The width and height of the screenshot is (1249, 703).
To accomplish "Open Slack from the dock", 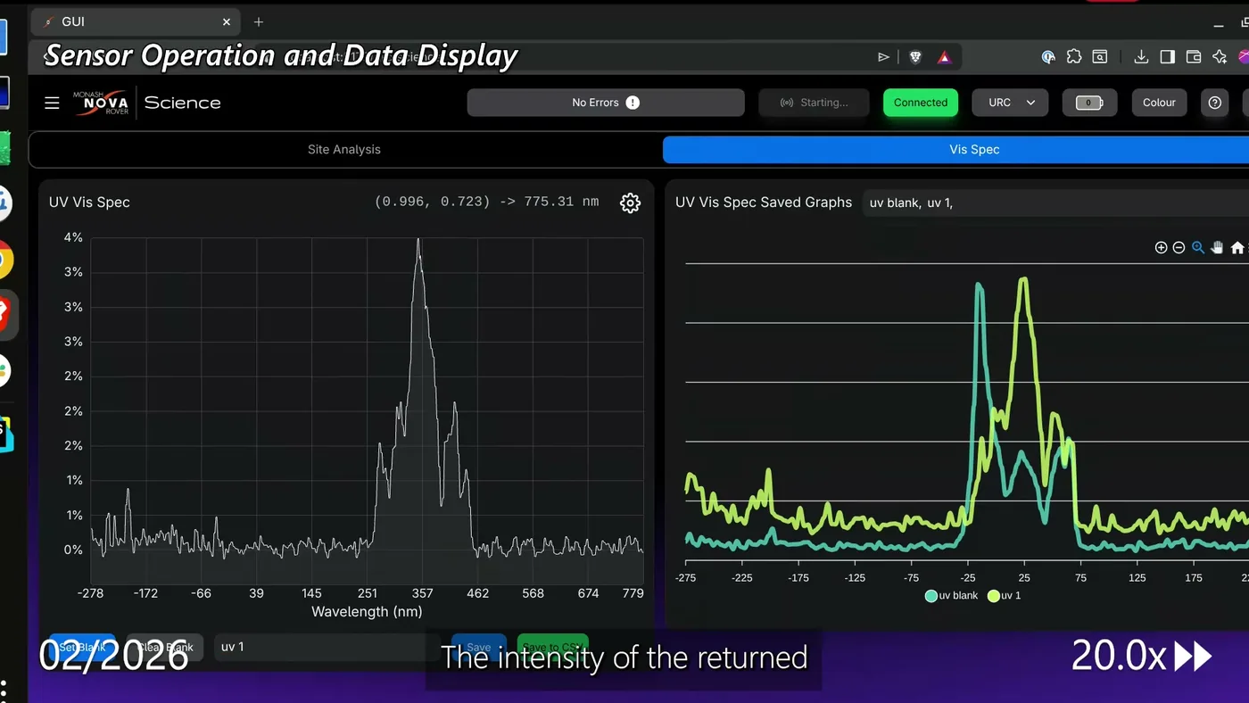I will [4, 370].
